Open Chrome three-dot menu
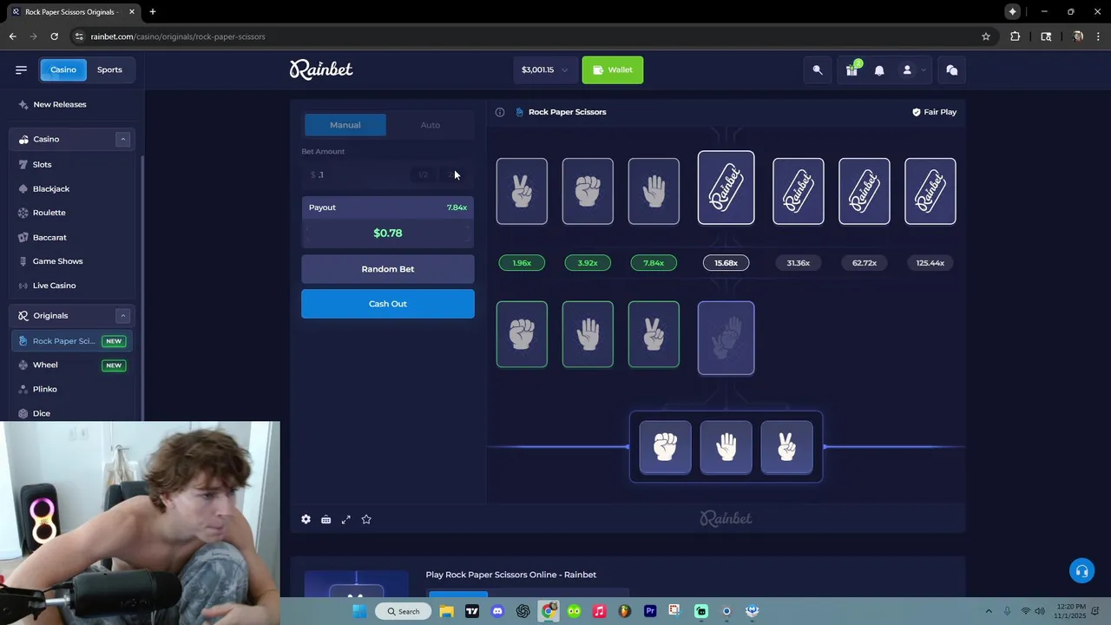Screen dimensions: 1111x625 tap(1099, 36)
